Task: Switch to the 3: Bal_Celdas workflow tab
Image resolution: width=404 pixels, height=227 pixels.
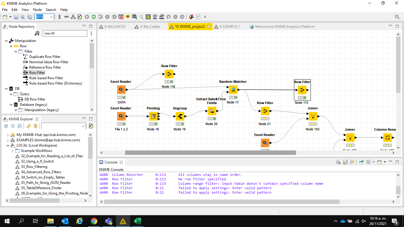Action: 147,27
